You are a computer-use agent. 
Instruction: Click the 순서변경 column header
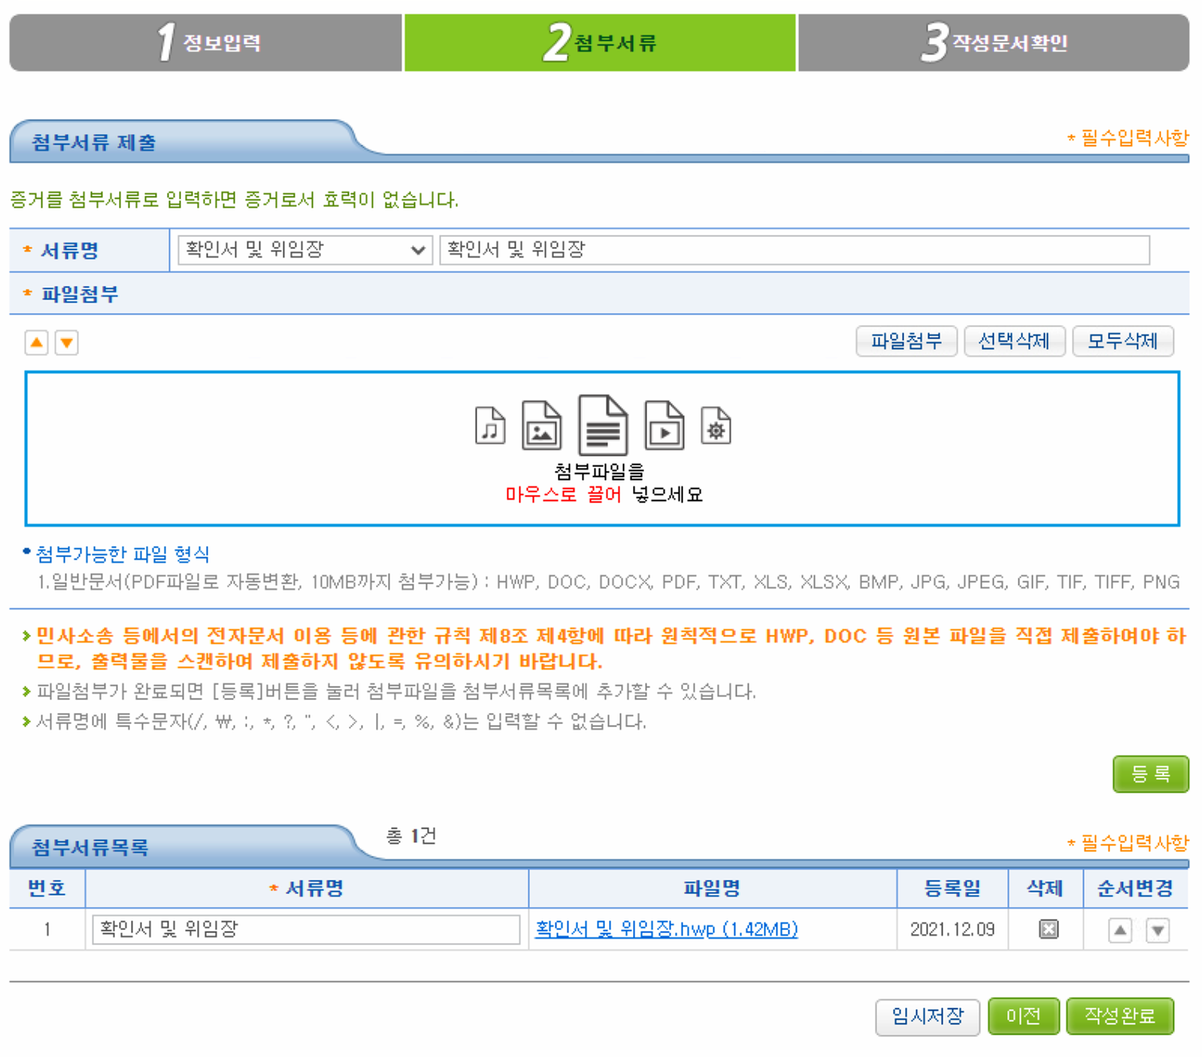coord(1135,888)
